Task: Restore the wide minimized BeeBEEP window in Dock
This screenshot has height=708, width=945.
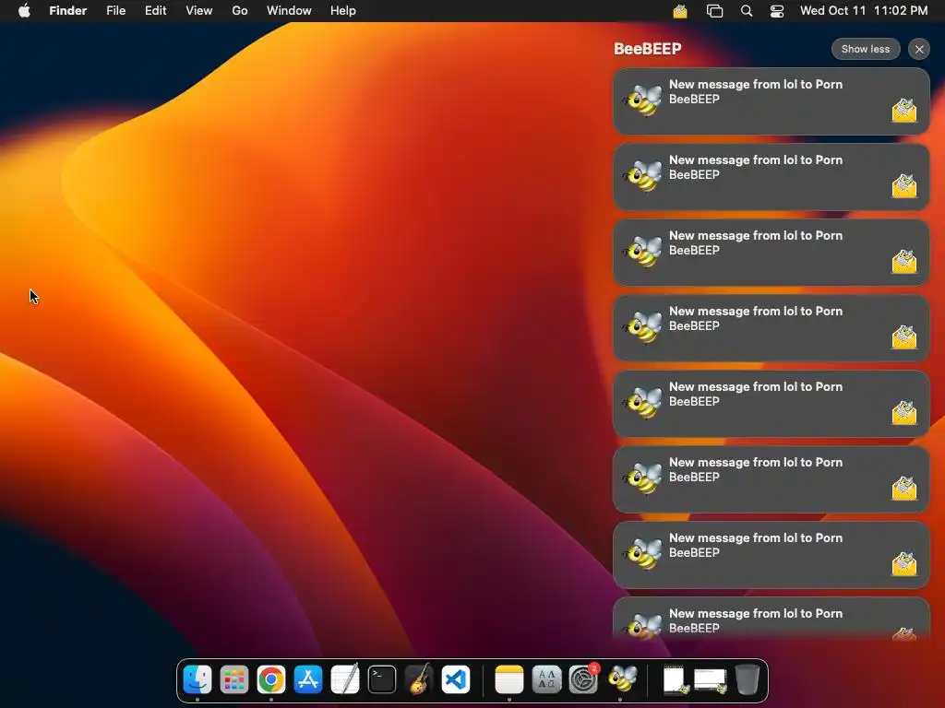Action: (710, 680)
